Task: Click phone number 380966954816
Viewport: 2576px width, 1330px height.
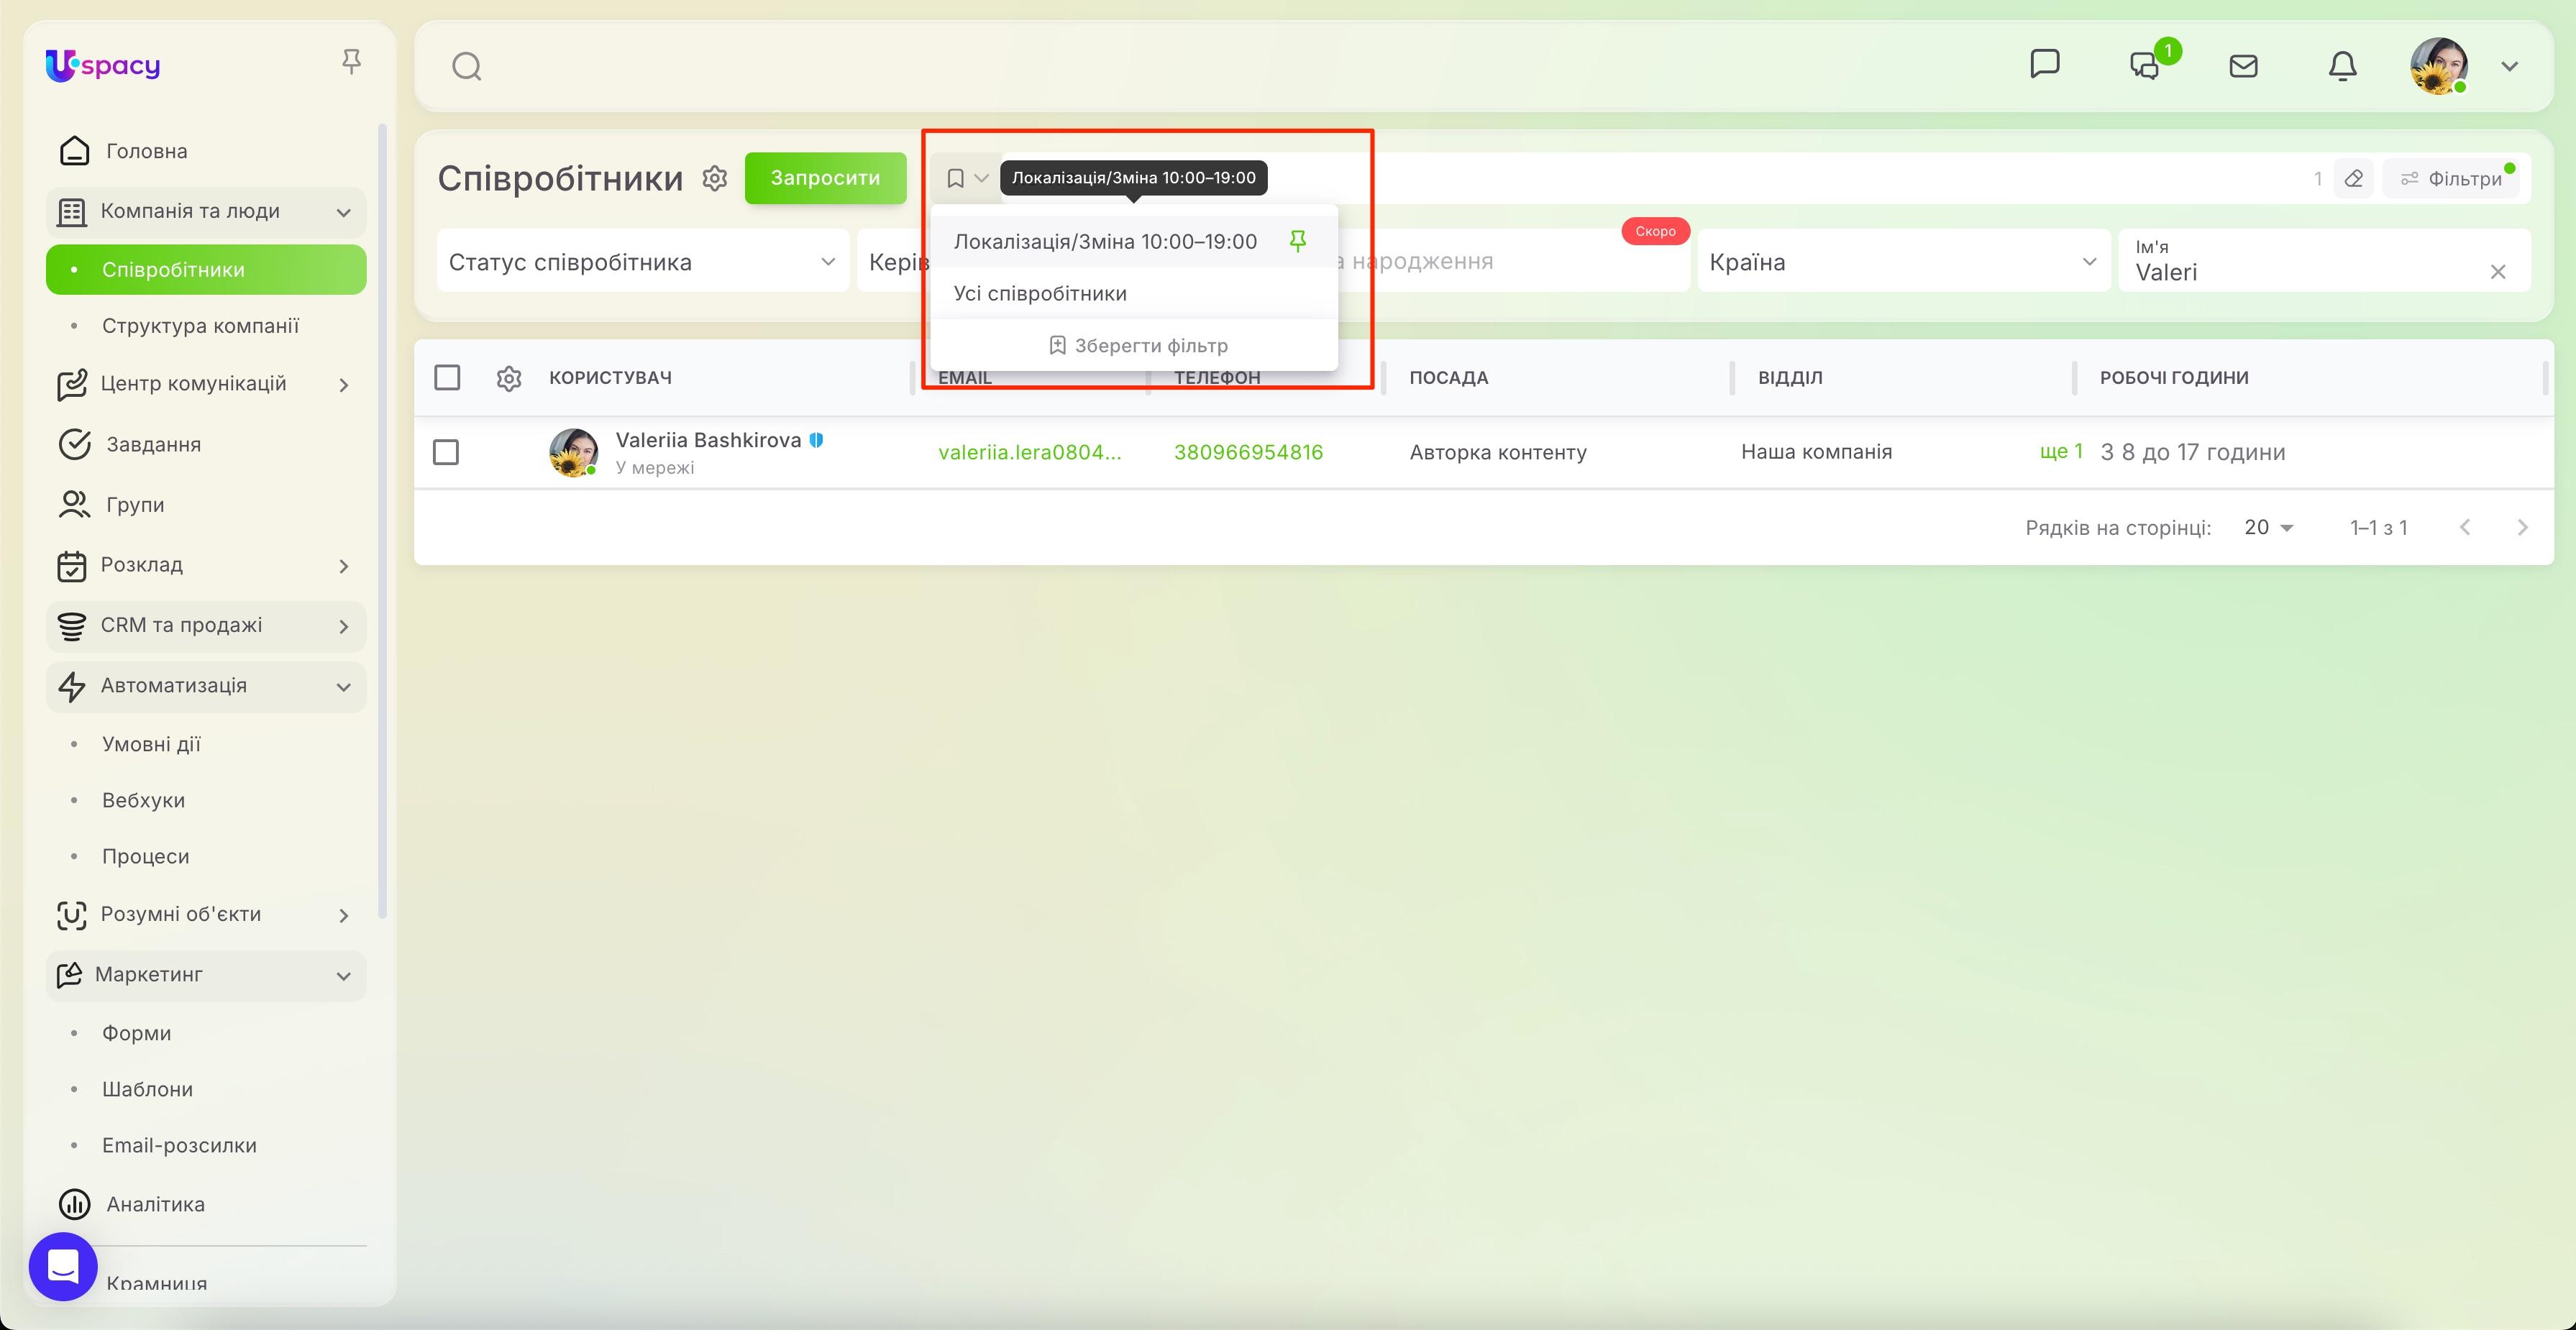Action: pos(1248,452)
